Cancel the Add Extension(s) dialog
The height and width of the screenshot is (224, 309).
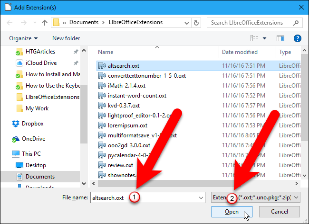coord(280,212)
